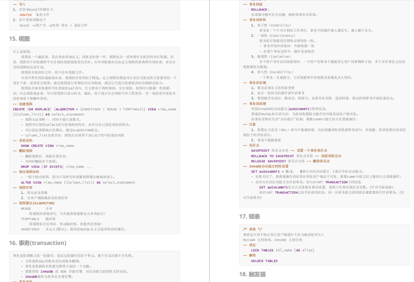Click the comment "-- 事务的原理"
This screenshot has width=414, height=282.
coord(254,104)
